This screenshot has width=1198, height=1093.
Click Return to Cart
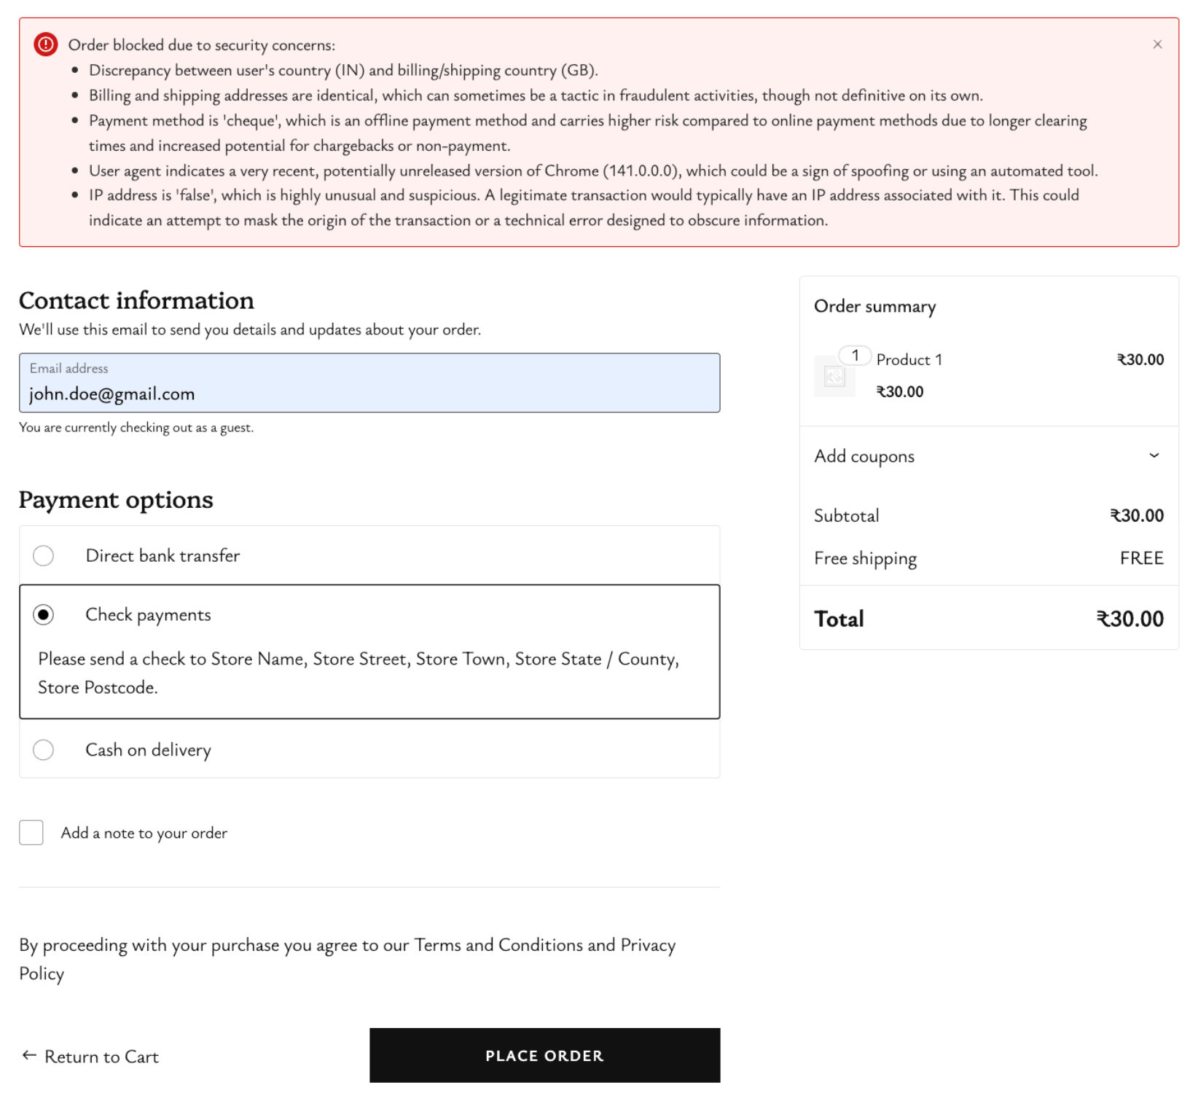click(x=101, y=1055)
